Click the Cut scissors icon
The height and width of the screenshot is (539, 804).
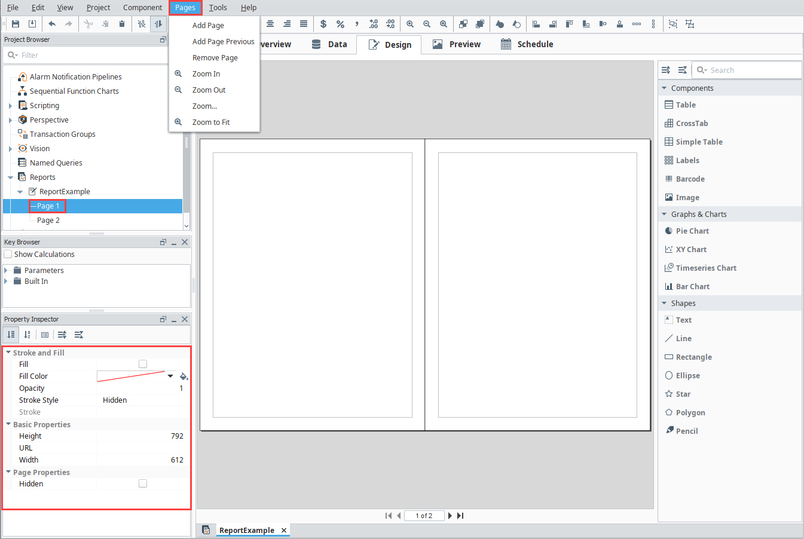coord(88,24)
